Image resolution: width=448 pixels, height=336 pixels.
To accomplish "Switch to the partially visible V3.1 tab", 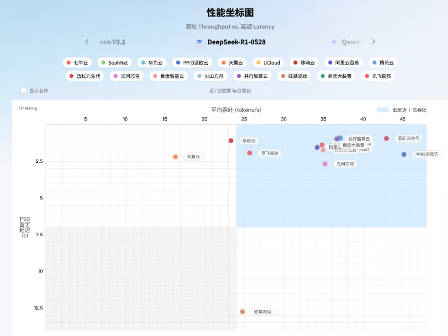I will click(112, 42).
